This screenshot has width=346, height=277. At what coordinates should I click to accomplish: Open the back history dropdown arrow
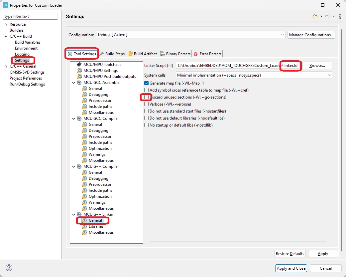(x=321, y=16)
